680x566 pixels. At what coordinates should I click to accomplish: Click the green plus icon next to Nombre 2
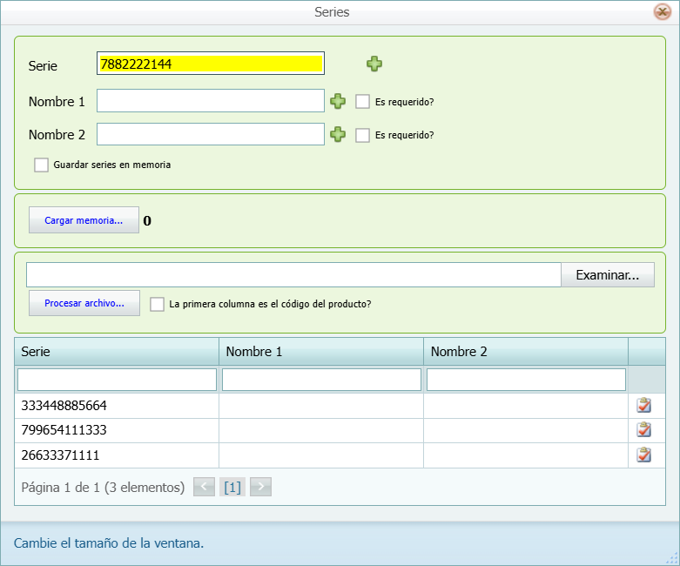(339, 135)
